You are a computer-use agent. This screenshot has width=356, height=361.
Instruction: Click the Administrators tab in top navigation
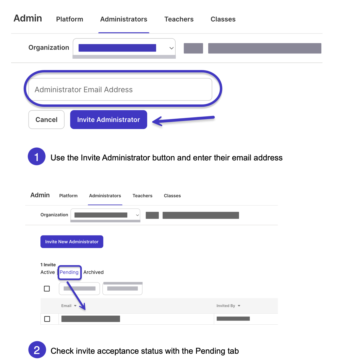pyautogui.click(x=124, y=19)
